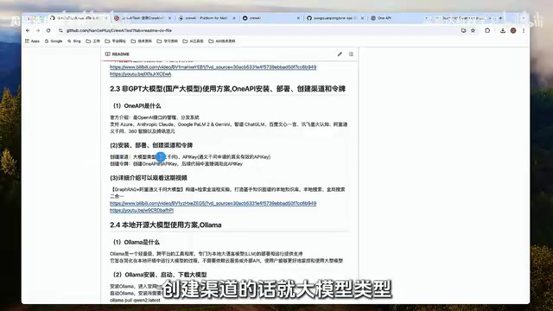Click the browser forward arrow
This screenshot has height=311, width=553.
[38, 31]
